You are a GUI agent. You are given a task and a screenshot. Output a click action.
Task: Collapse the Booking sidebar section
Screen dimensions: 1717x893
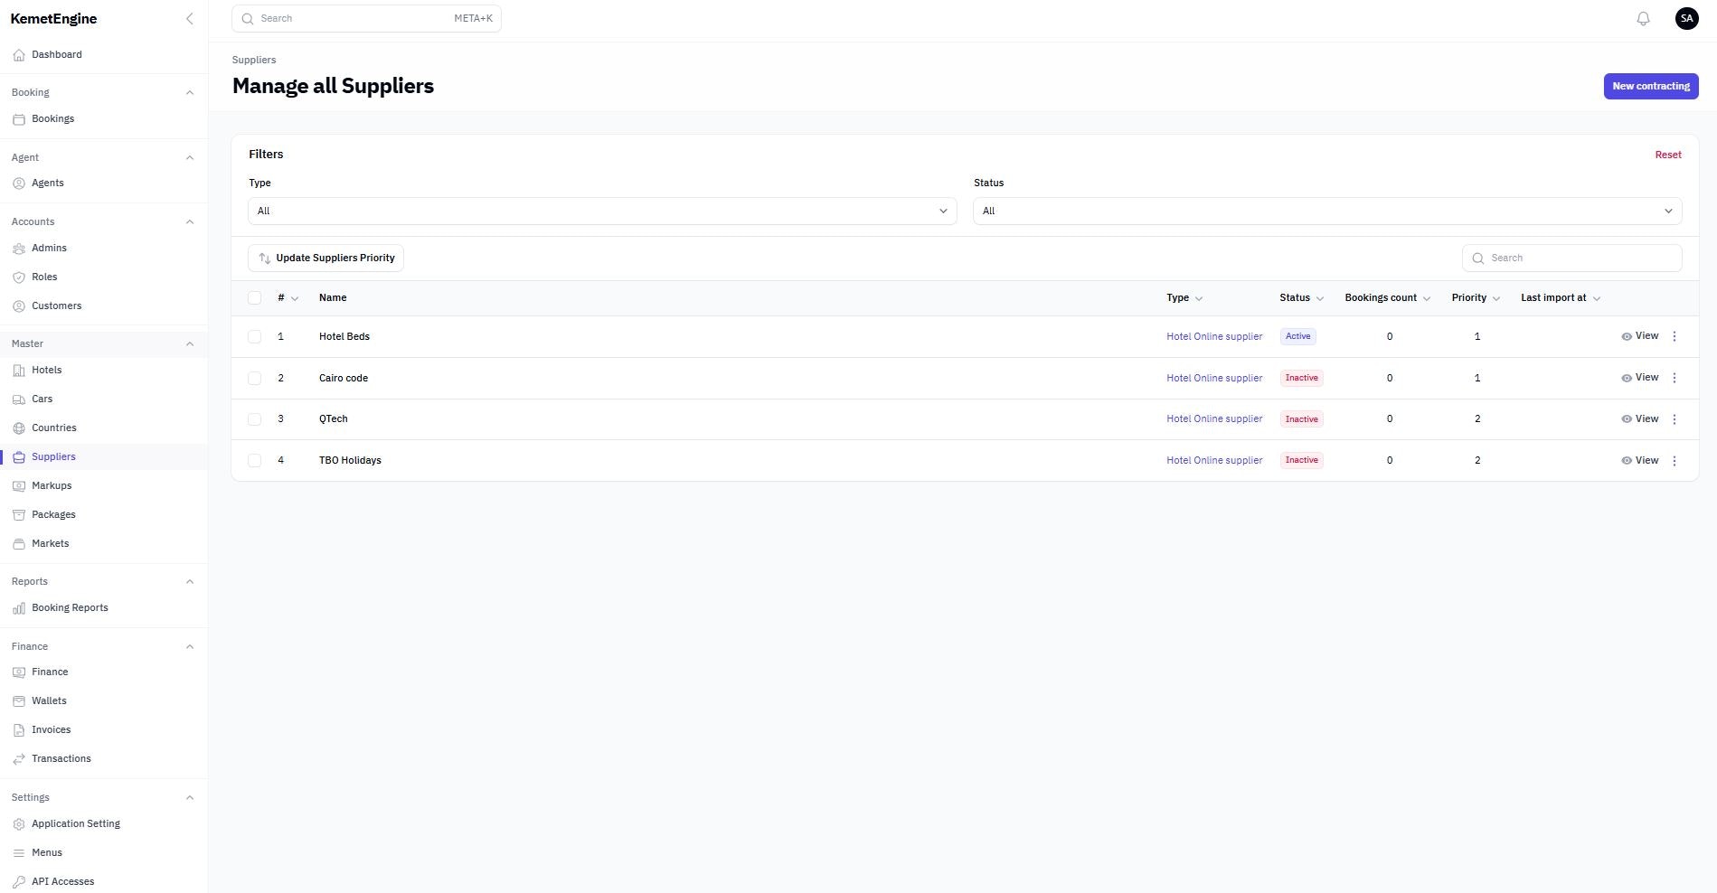click(189, 92)
